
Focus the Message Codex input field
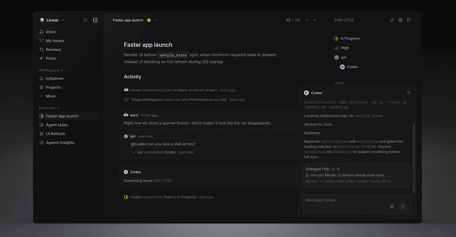[357, 204]
